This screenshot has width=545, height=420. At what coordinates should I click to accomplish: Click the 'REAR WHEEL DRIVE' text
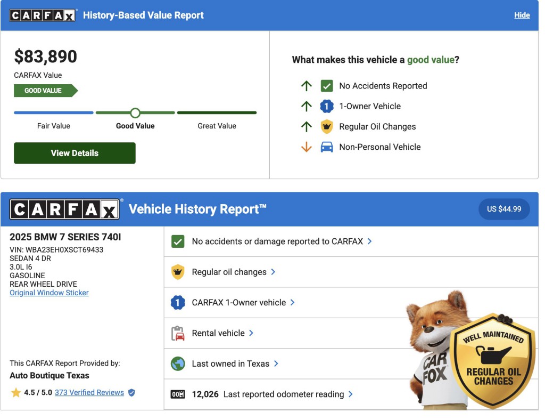(x=43, y=284)
